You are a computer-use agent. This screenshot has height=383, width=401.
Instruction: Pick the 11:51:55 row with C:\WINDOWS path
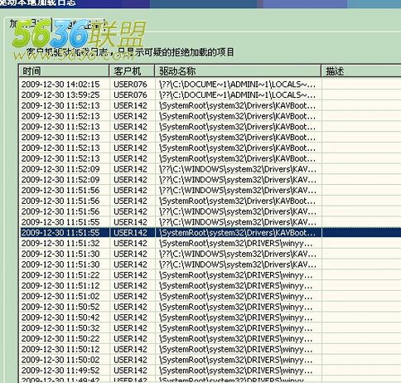click(210, 222)
